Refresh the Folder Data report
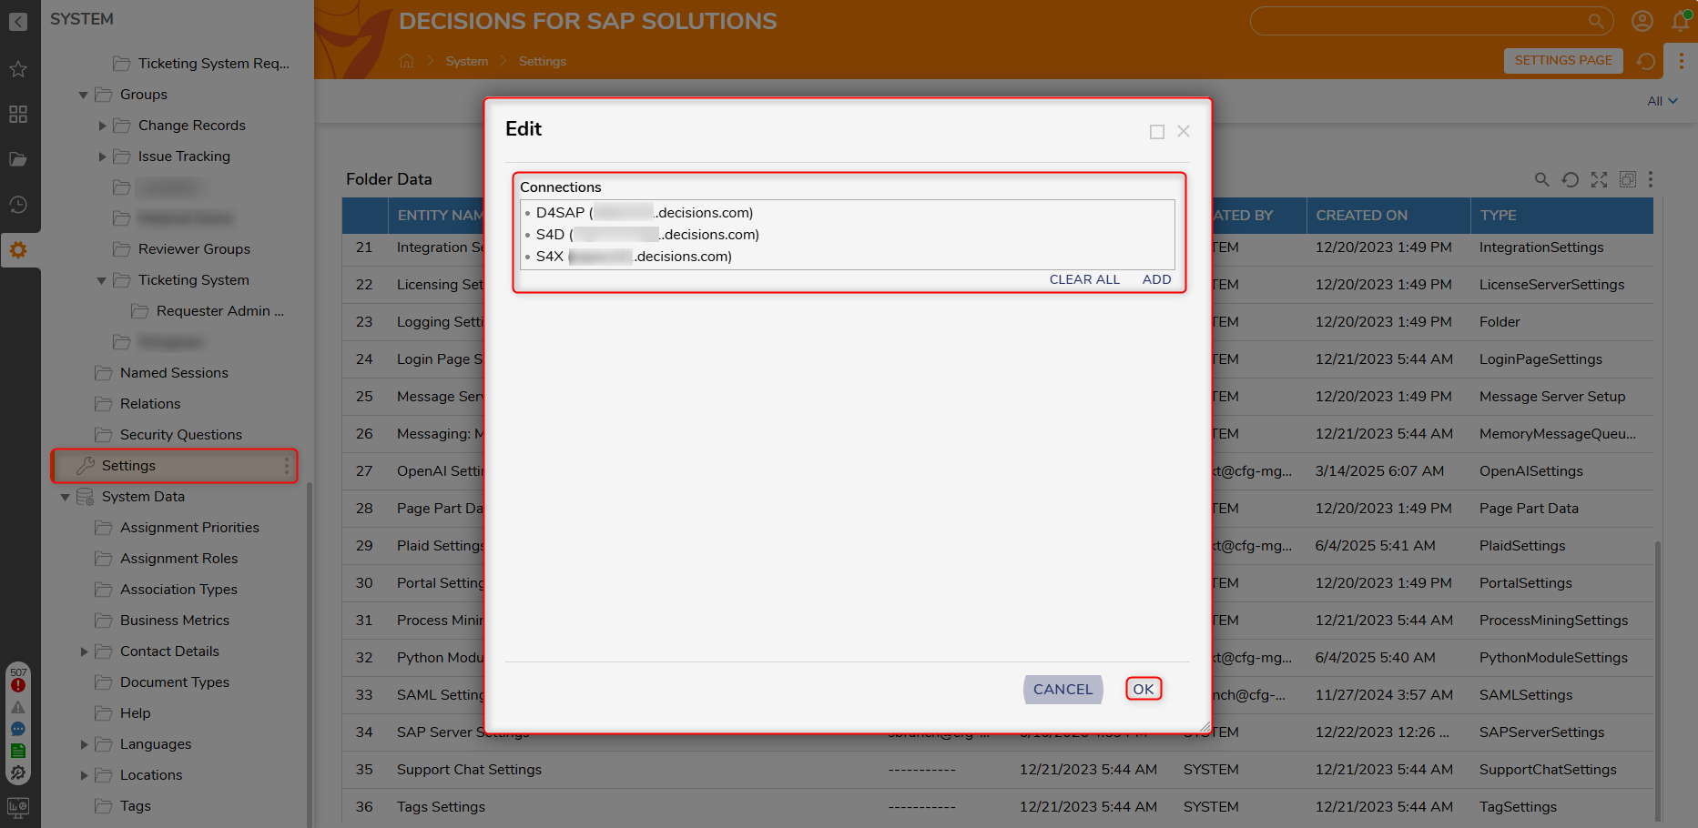The width and height of the screenshot is (1698, 828). click(1571, 179)
